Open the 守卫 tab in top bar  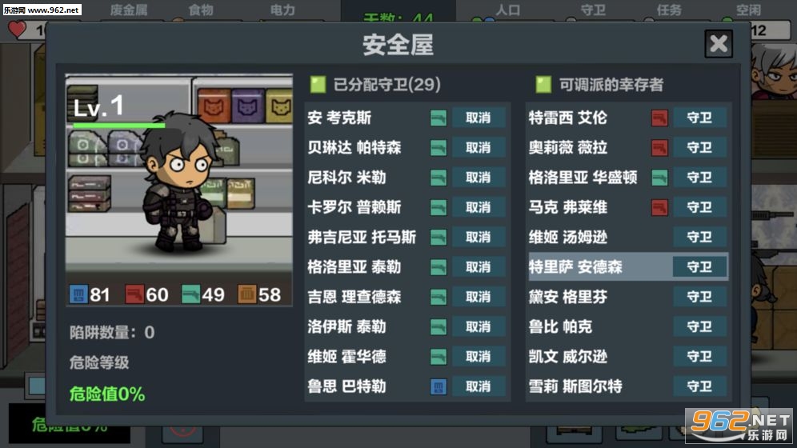point(593,10)
